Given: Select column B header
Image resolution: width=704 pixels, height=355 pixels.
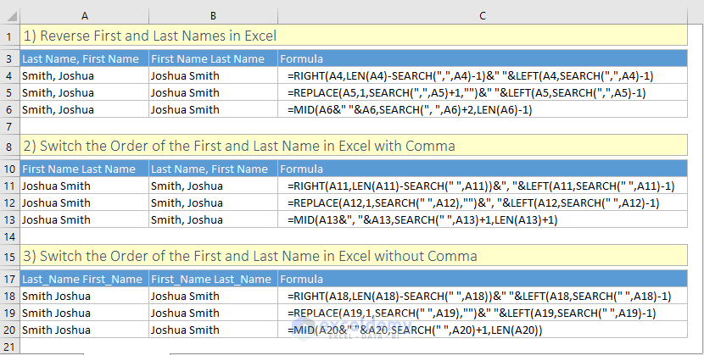Looking at the screenshot, I should tap(213, 16).
